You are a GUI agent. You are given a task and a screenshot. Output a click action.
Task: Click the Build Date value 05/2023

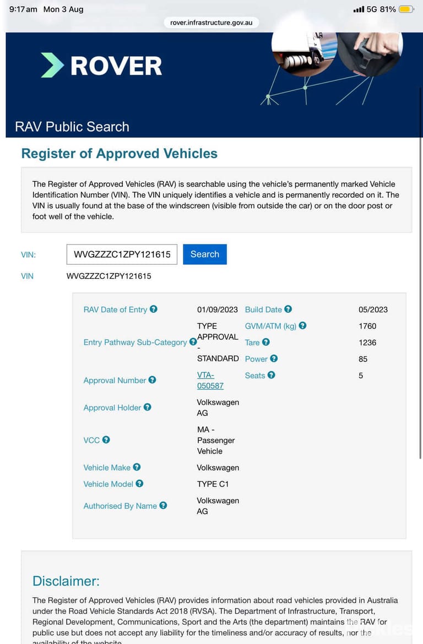(x=373, y=310)
